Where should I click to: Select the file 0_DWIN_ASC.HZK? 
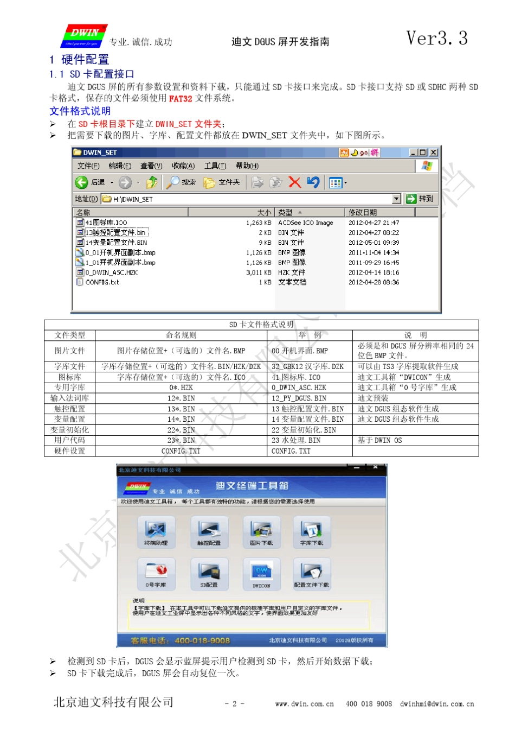pyautogui.click(x=107, y=272)
